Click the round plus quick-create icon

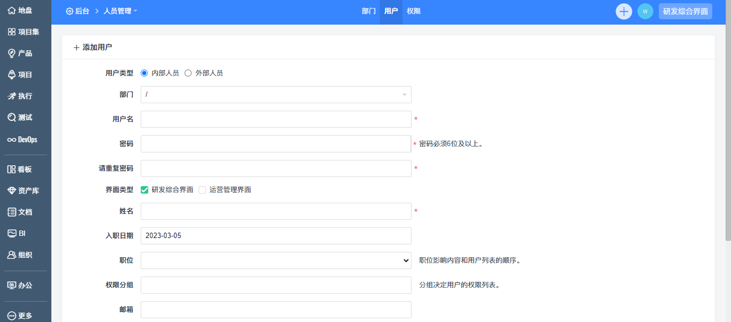(x=624, y=11)
